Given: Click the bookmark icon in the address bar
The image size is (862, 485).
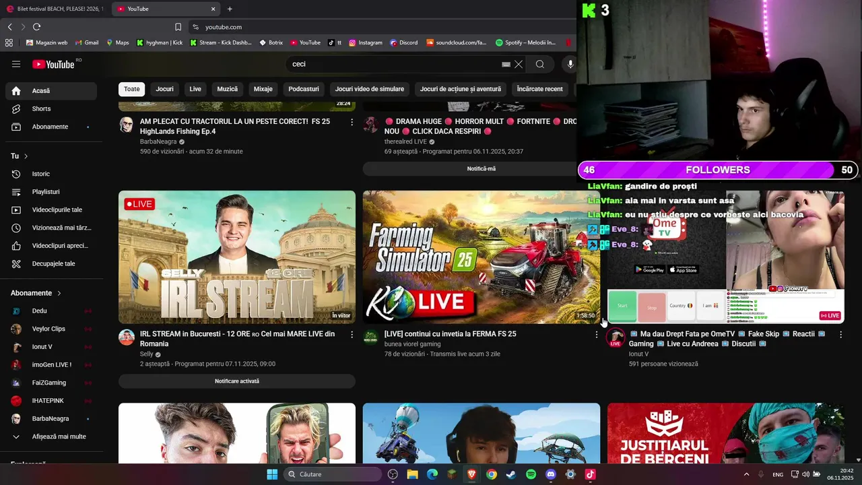Looking at the screenshot, I should tap(178, 27).
